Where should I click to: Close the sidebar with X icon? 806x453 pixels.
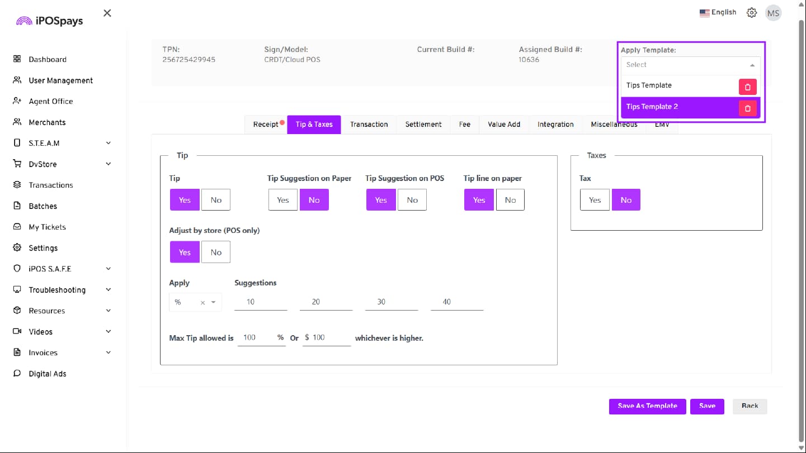tap(107, 13)
